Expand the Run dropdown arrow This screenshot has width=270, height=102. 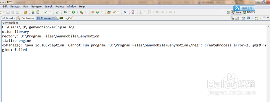77,12
